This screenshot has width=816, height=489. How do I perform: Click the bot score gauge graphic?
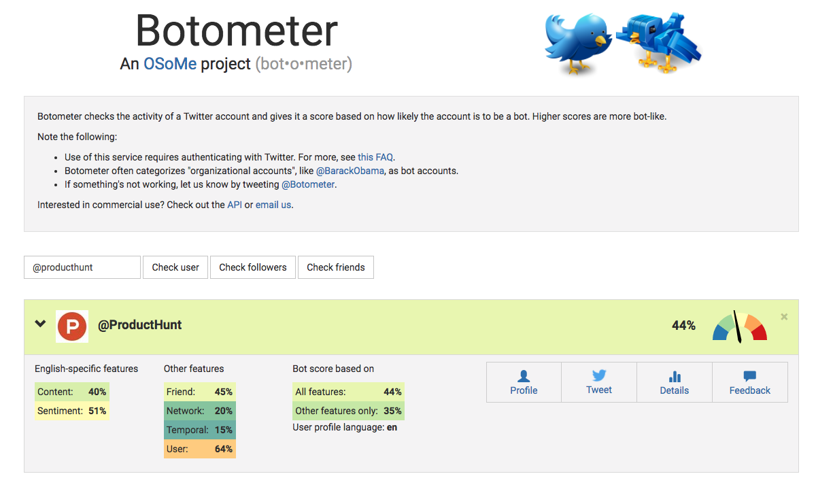[739, 326]
